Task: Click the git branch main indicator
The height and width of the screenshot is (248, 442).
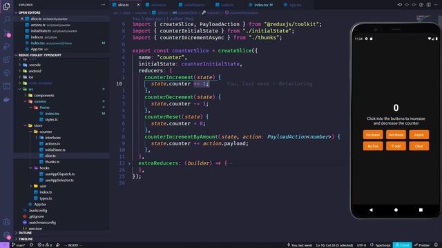Action: tap(19, 245)
